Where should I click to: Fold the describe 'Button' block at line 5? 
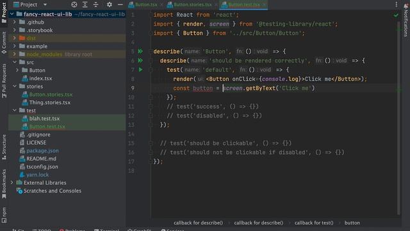coord(151,51)
